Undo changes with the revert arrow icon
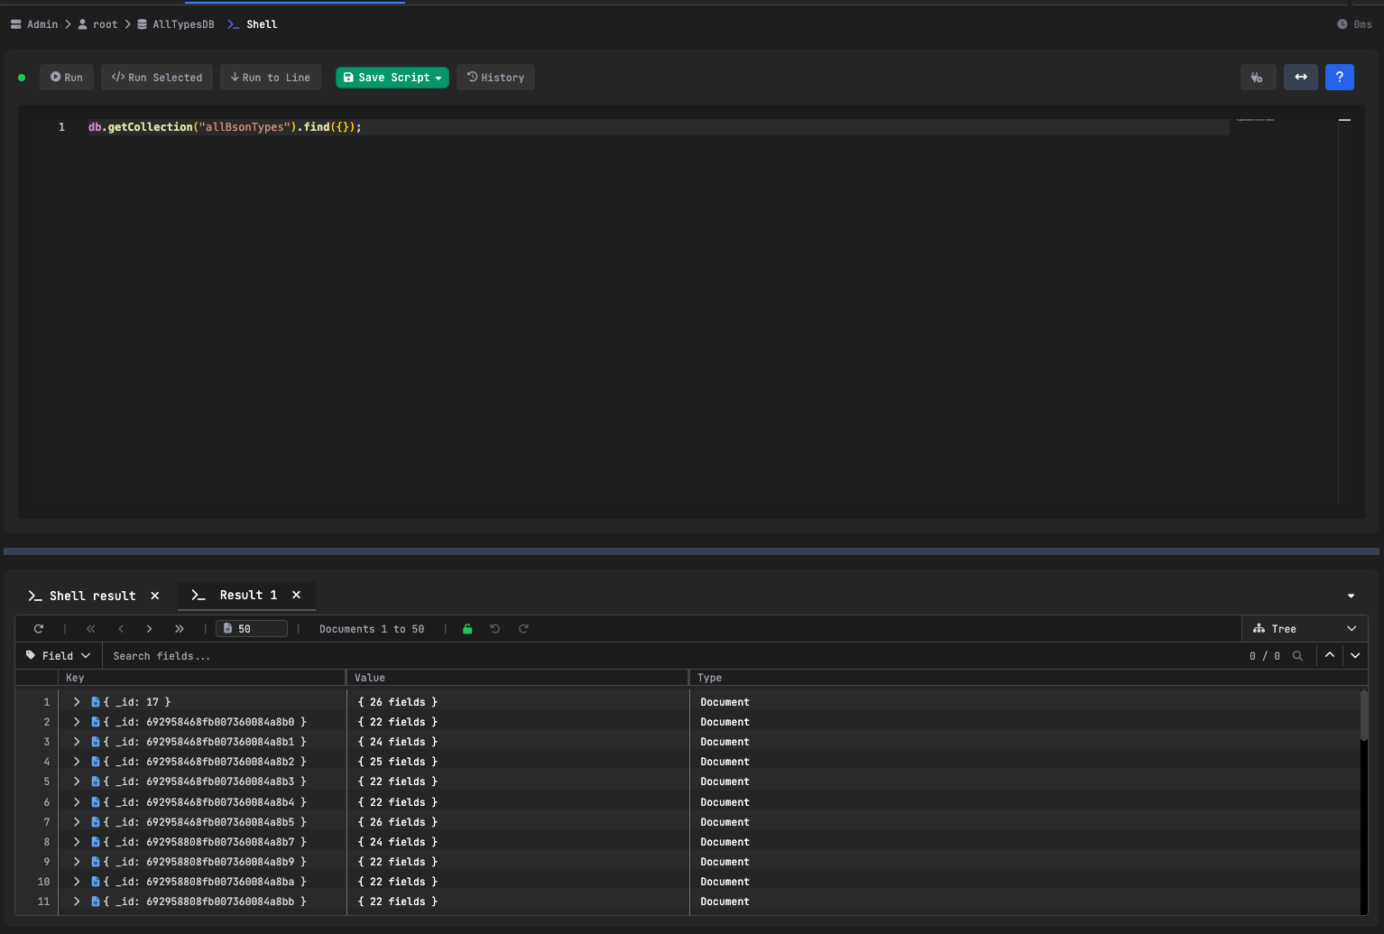 [495, 628]
